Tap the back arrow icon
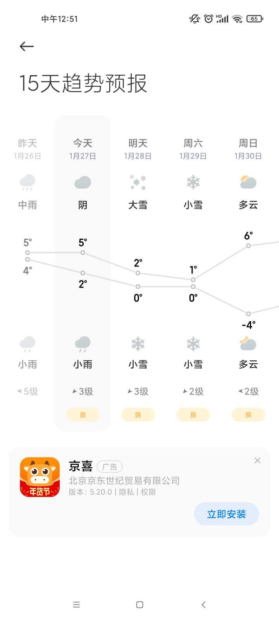 (x=27, y=46)
